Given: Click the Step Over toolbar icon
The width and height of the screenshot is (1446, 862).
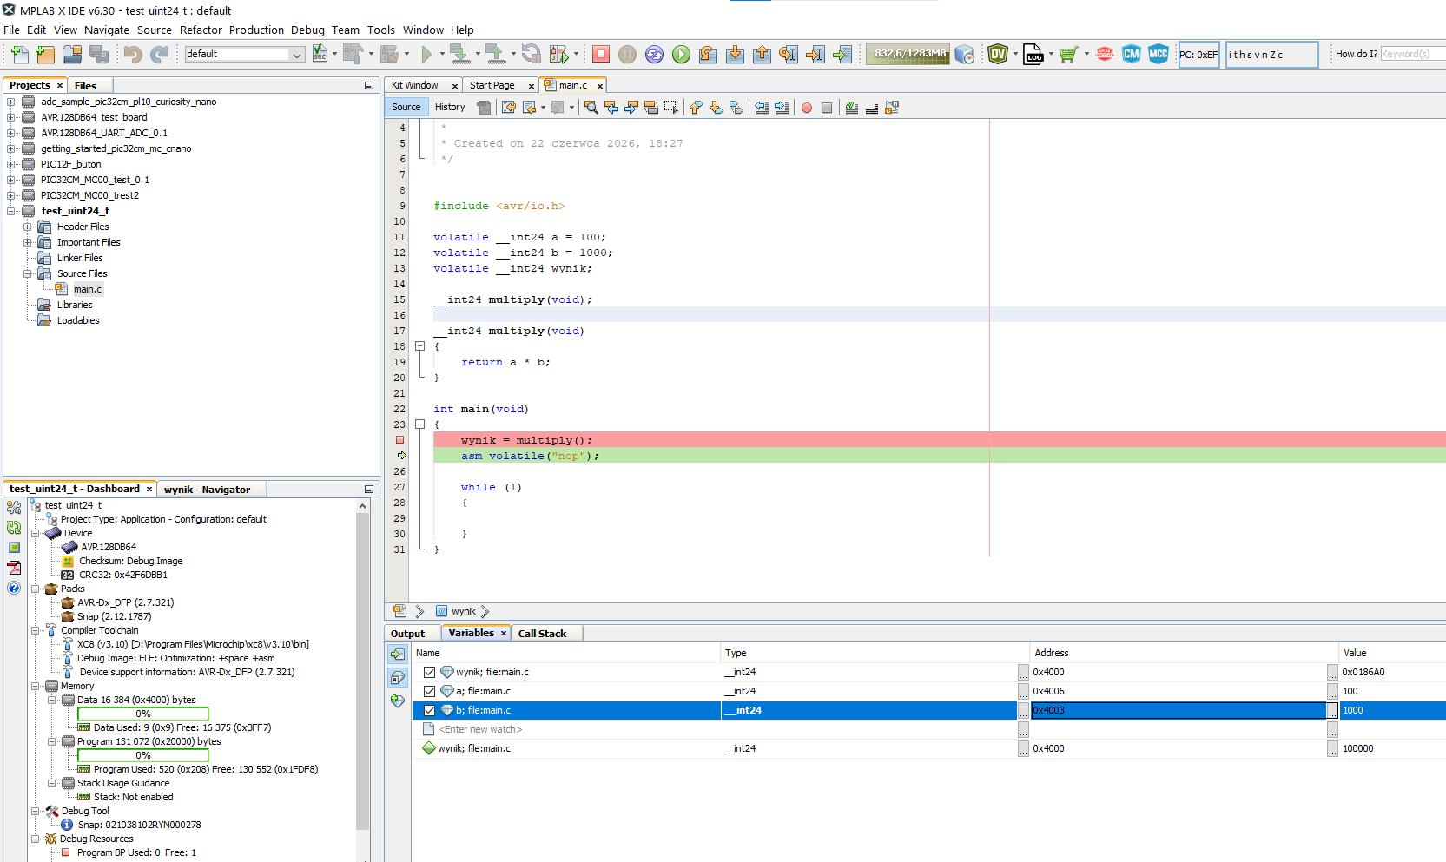Looking at the screenshot, I should pos(708,54).
